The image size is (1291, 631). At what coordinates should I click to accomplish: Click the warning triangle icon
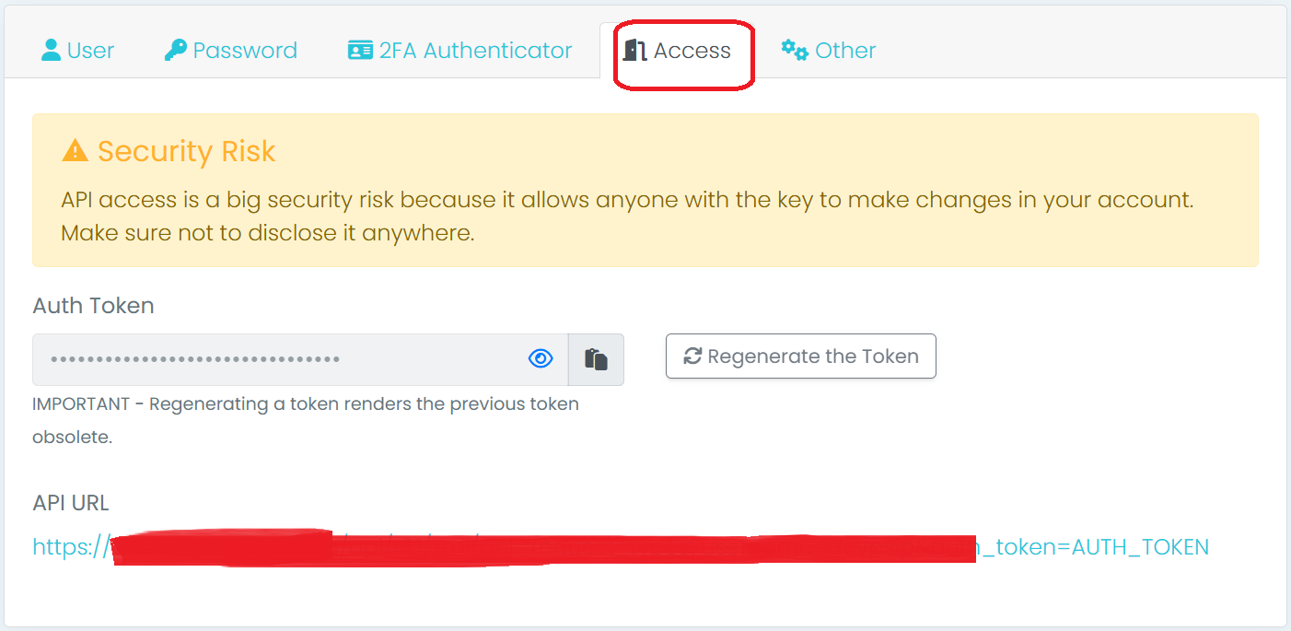tap(75, 150)
